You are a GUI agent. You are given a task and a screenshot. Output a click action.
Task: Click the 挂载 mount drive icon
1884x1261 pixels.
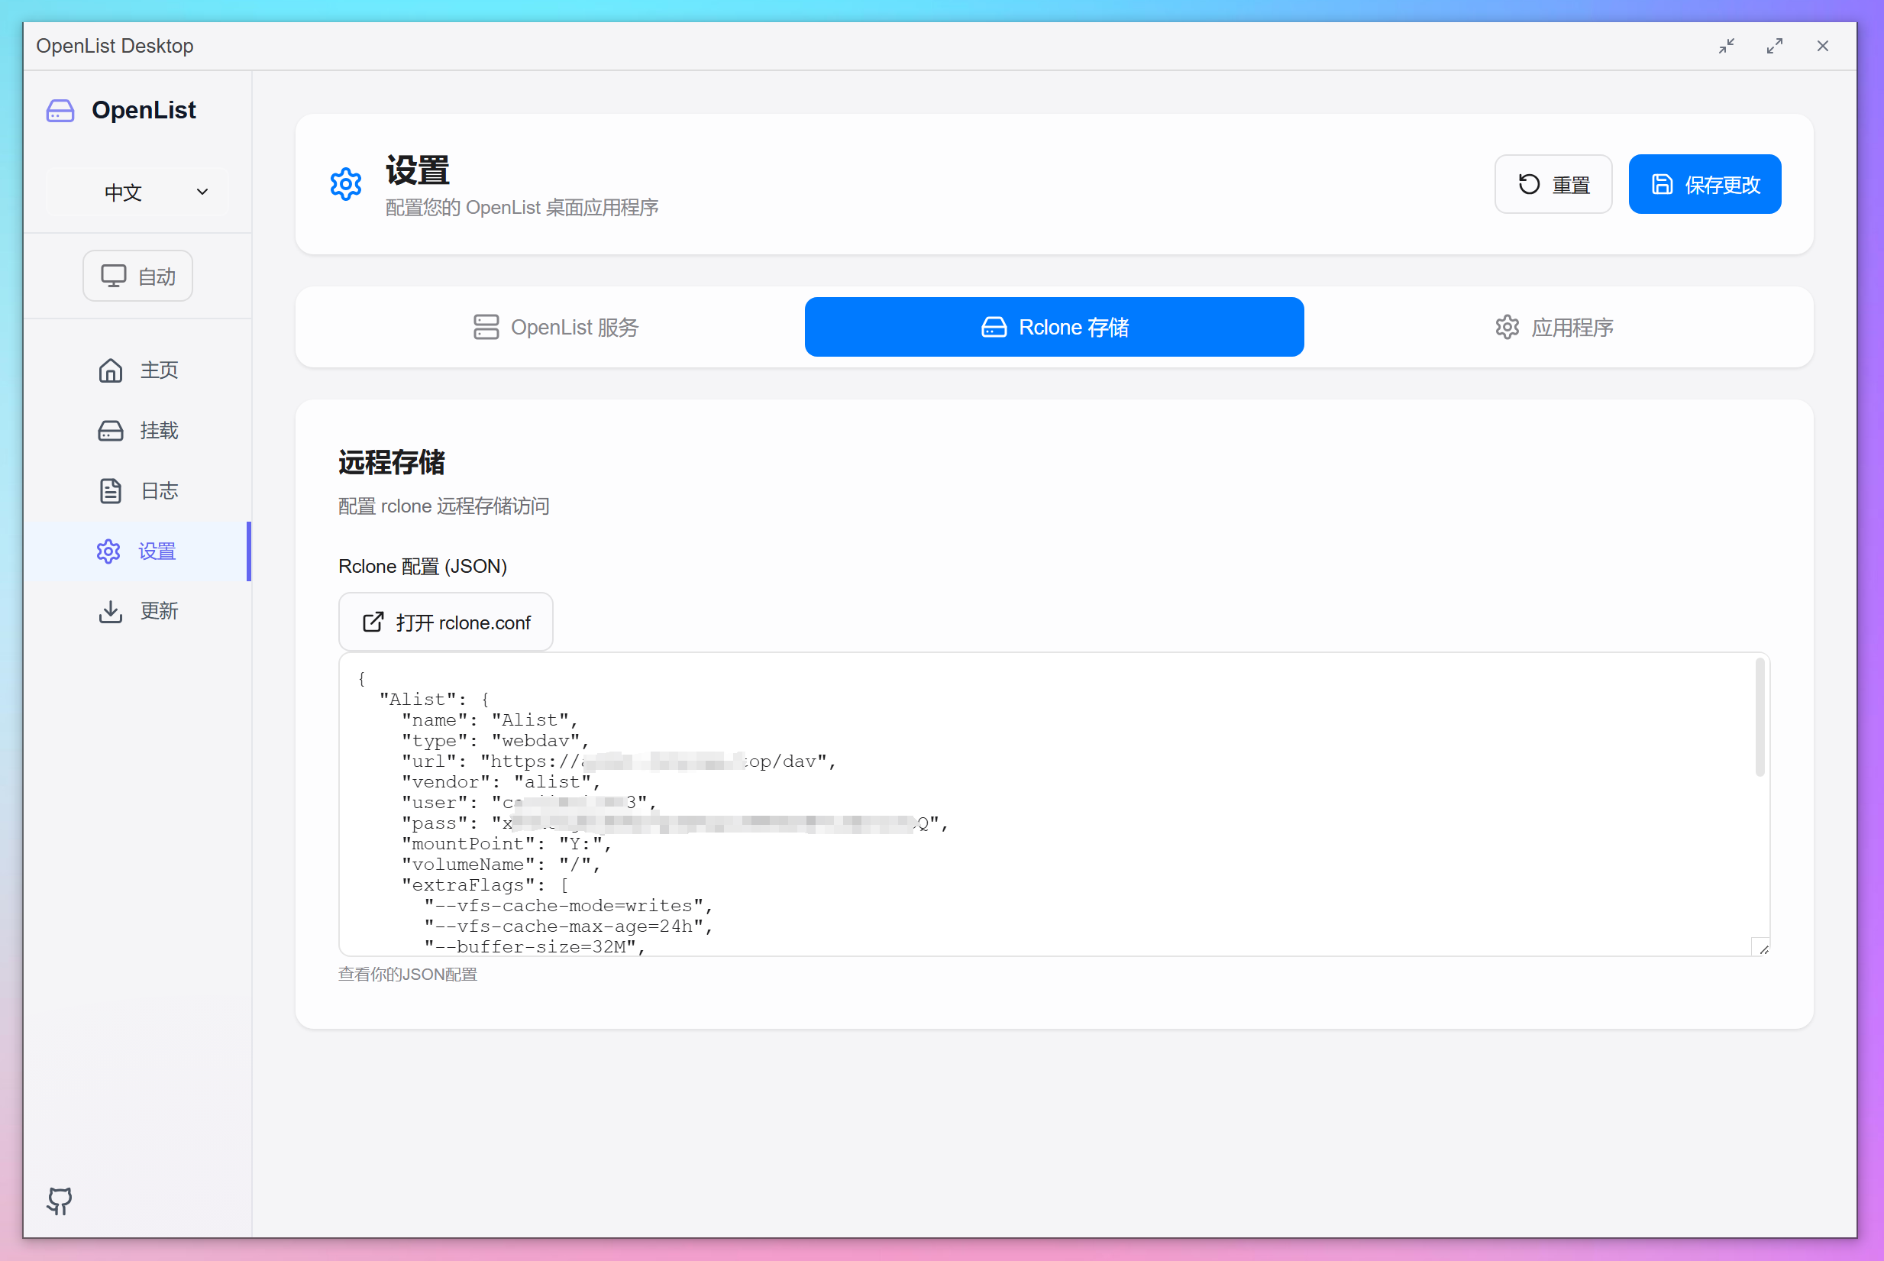click(x=110, y=430)
